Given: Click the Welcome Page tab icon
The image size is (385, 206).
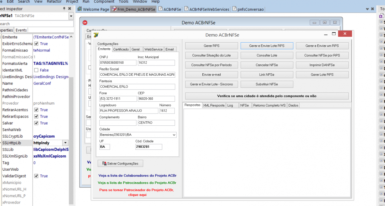Looking at the screenshot, I should tap(80, 9).
